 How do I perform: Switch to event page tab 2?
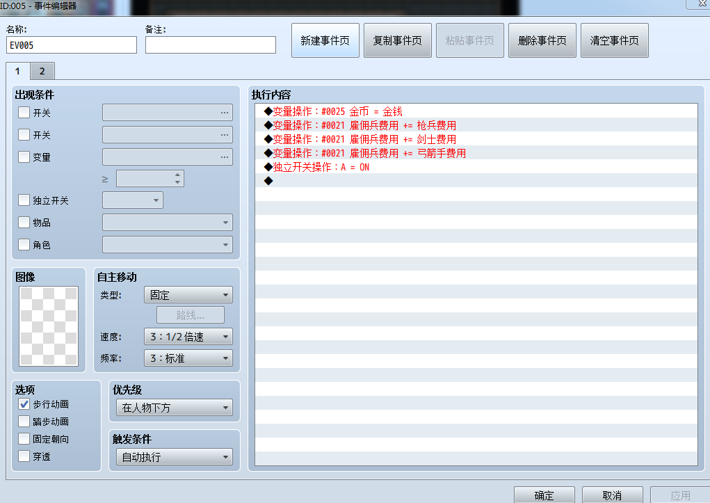[42, 71]
